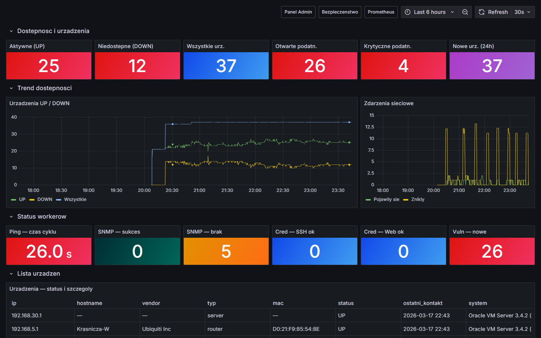Screen dimensions: 541x338
Task: Open the Bezpieczenstwo dashboard link
Action: (x=340, y=12)
